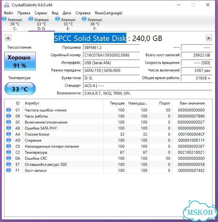
Task: Click raw value 000000007B96
Action: [x=191, y=116]
